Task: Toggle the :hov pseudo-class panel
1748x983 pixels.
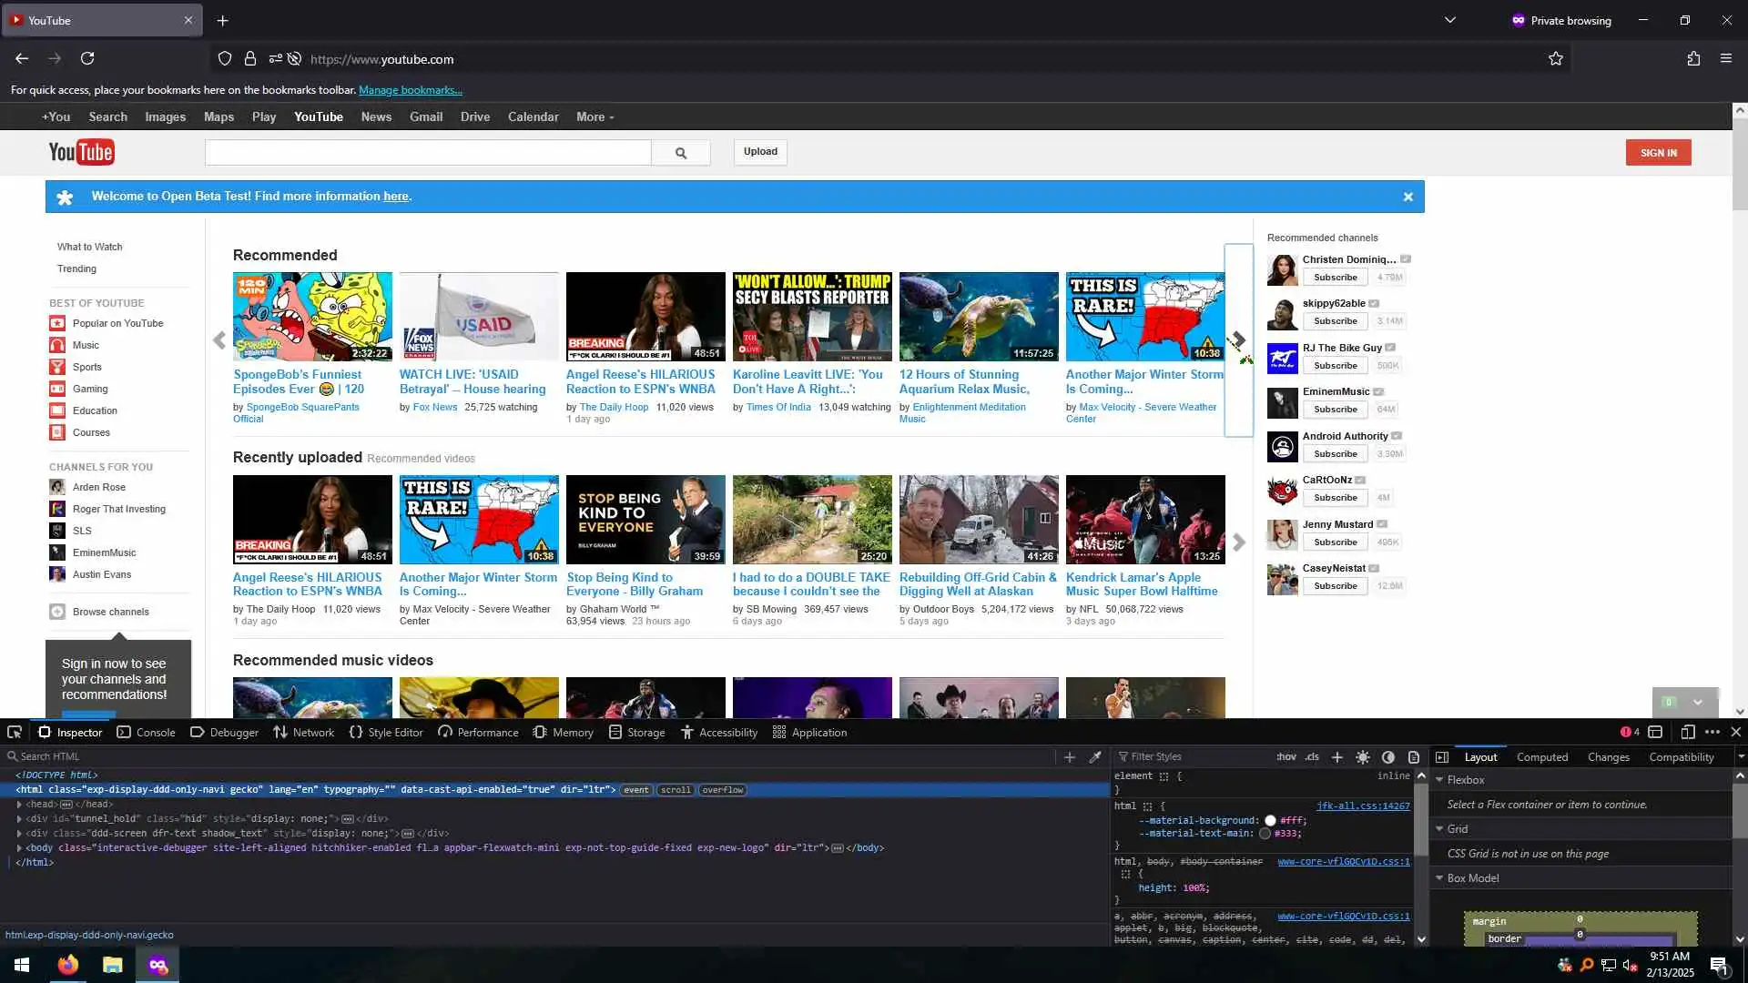Action: click(x=1286, y=757)
